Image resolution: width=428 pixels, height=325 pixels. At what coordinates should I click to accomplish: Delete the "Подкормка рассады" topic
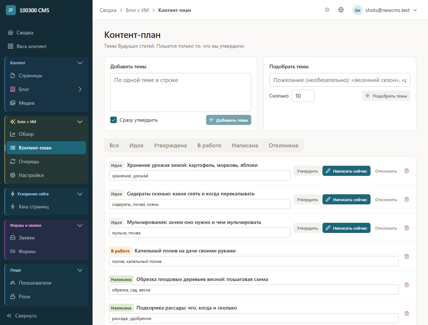click(x=406, y=313)
